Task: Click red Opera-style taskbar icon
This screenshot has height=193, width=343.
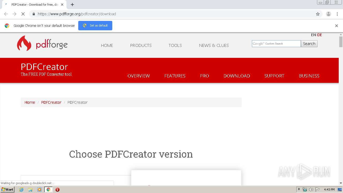Action: [x=57, y=190]
